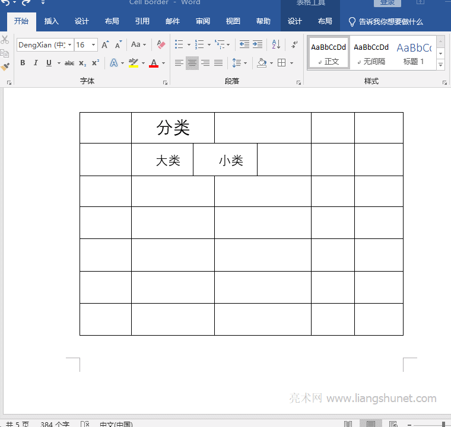The image size is (451, 427).
Task: Expand the borders dropdown arrow
Action: coord(291,63)
